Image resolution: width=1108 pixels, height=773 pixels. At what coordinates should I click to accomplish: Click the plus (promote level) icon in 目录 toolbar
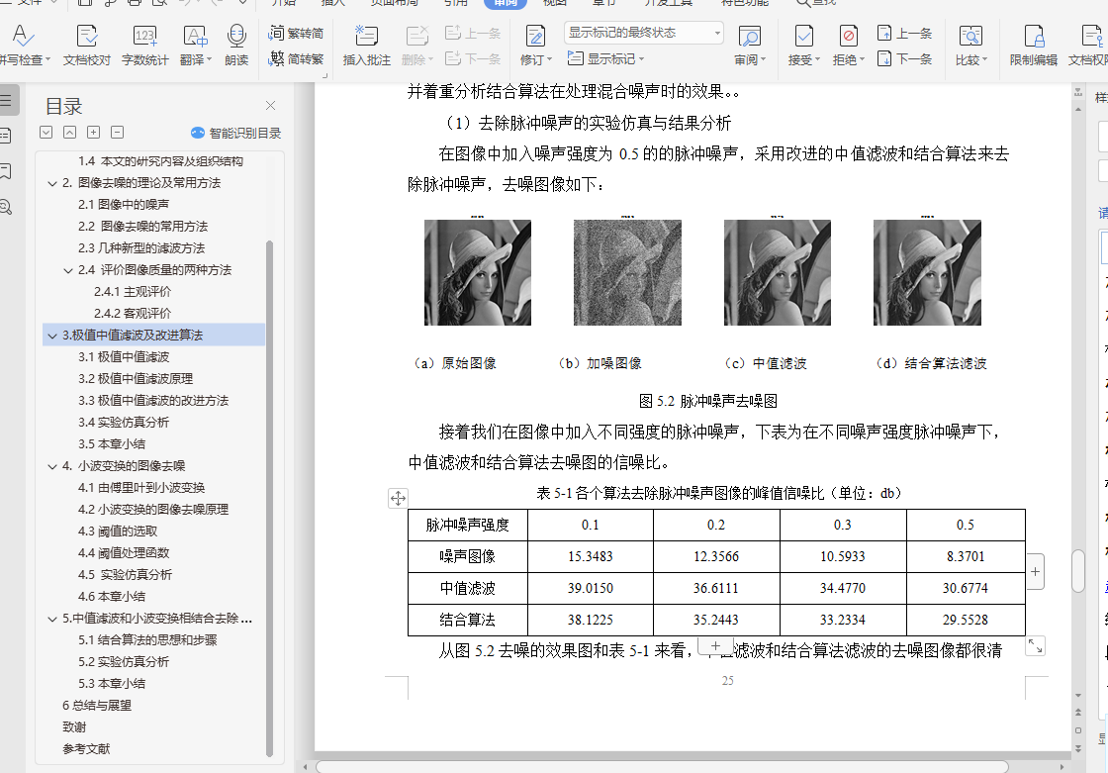click(x=93, y=133)
